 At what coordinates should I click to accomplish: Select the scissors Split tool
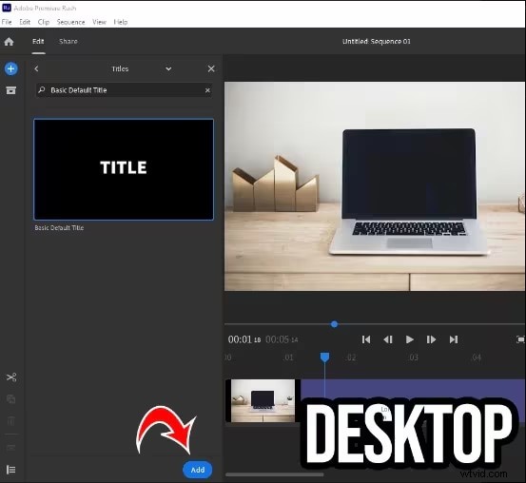tap(11, 377)
